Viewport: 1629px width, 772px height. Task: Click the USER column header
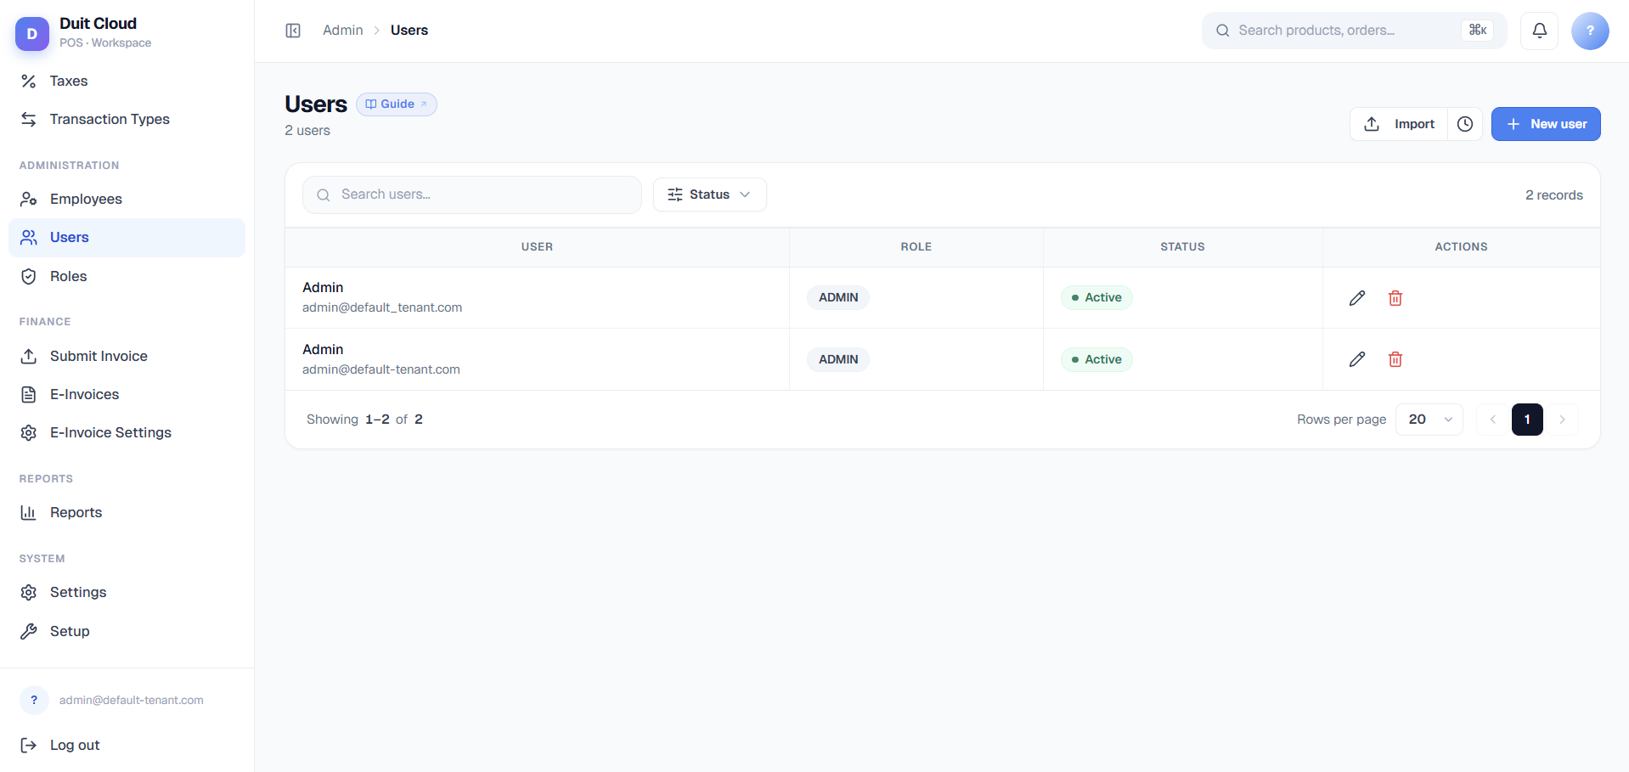(x=537, y=247)
